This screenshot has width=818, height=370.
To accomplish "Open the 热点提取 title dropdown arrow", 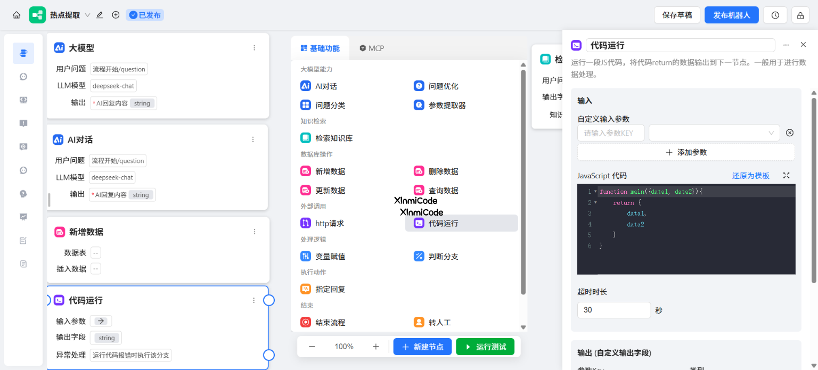I will click(87, 15).
